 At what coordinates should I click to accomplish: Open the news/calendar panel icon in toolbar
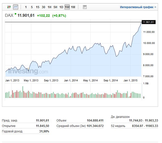[x=84, y=7]
